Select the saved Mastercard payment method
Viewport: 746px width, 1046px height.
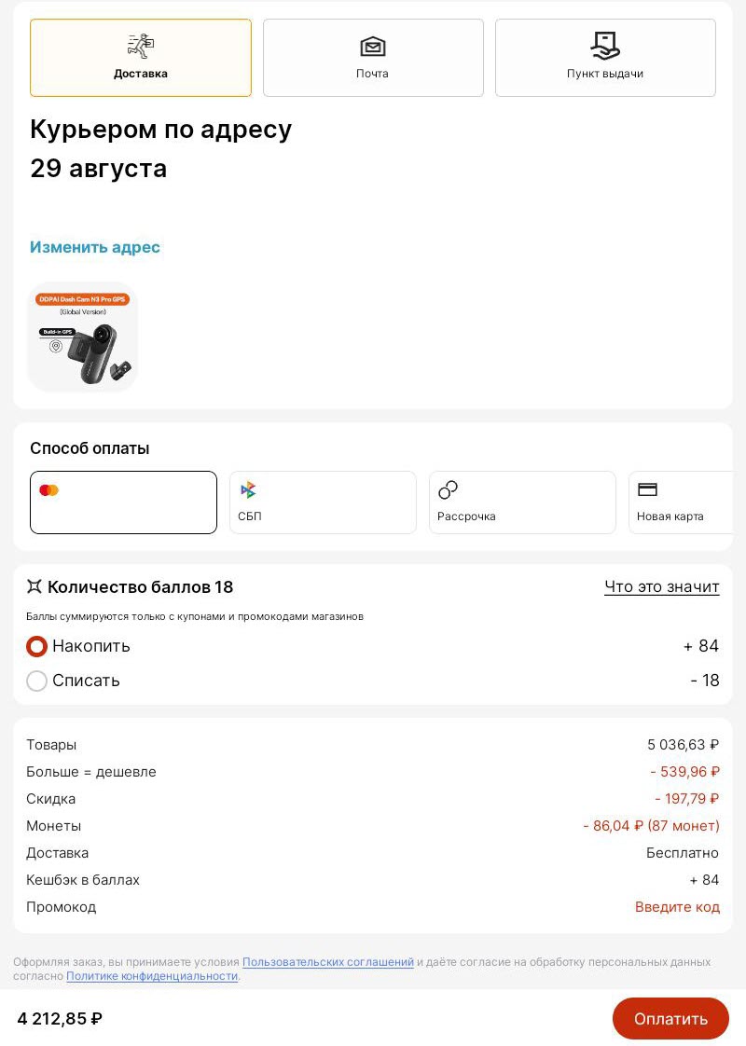123,502
